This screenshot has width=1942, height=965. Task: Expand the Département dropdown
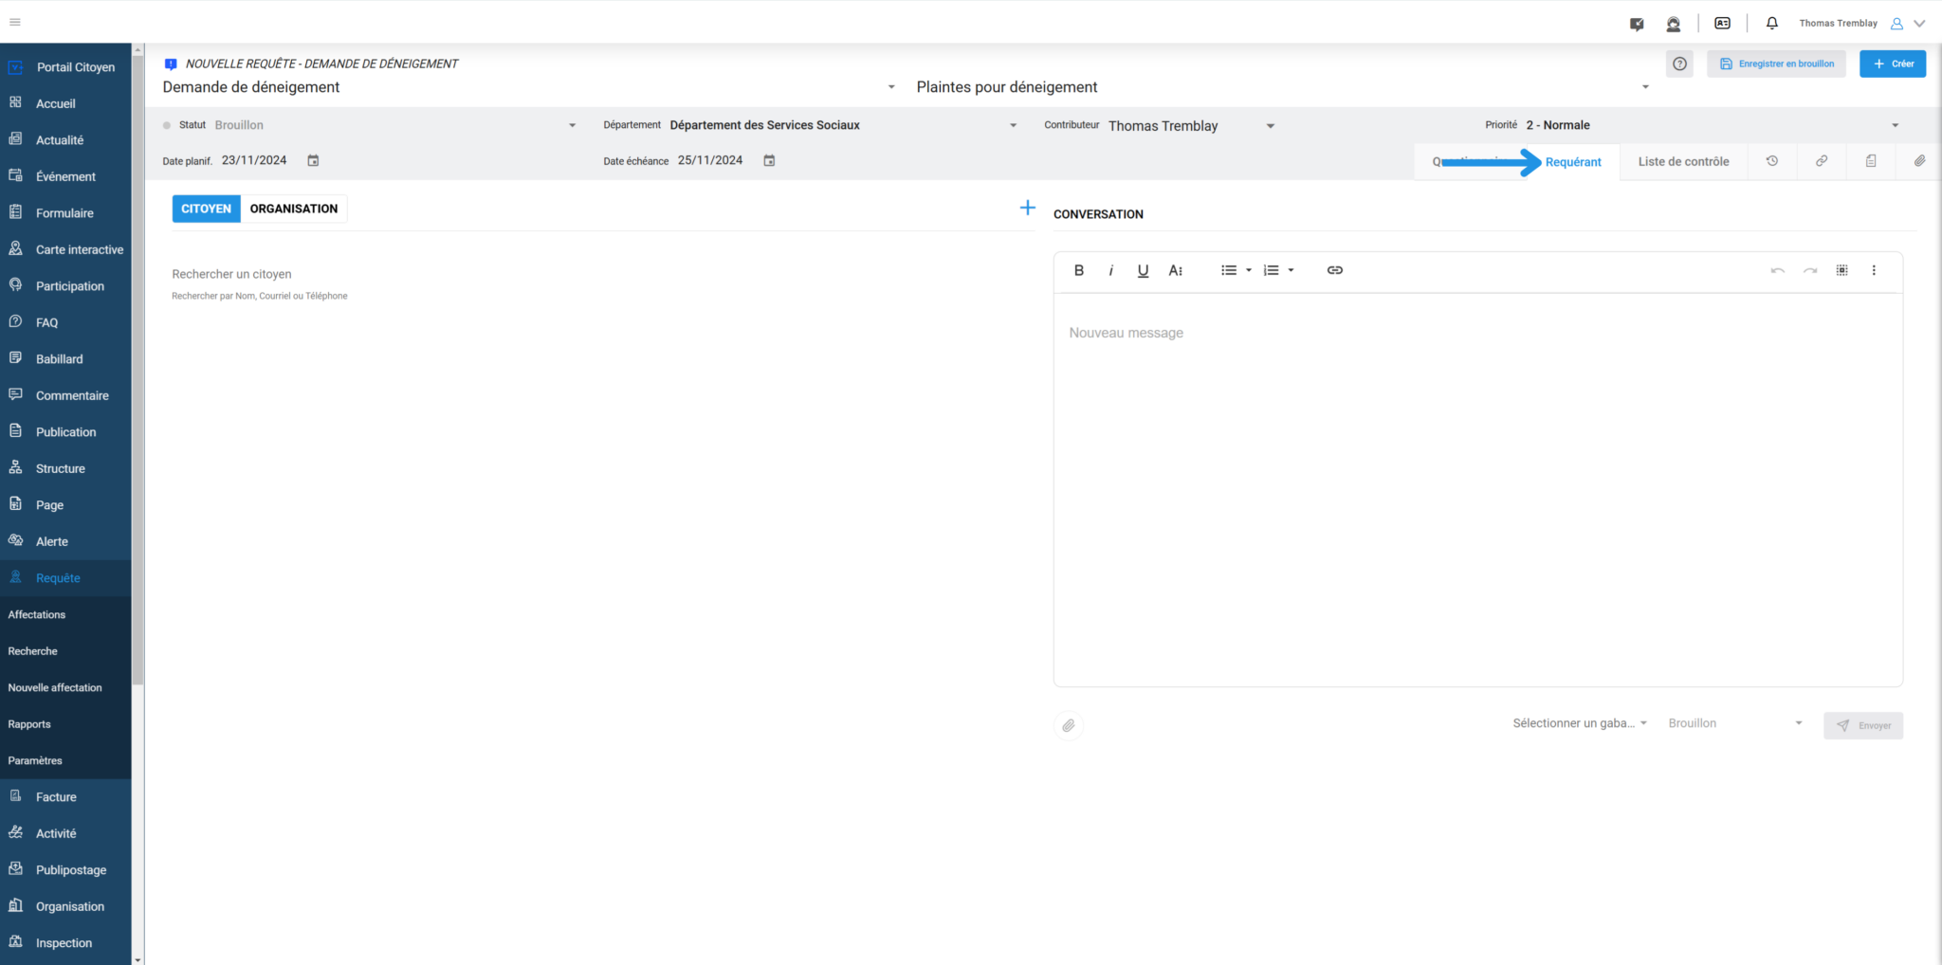click(1013, 125)
